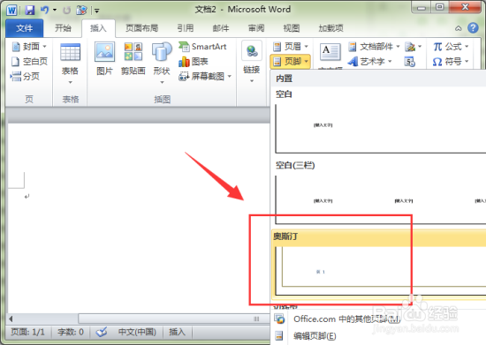Viewport: 486px width, 345px height.
Task: Open the 剪贴画 clip art pane
Action: pyautogui.click(x=133, y=59)
